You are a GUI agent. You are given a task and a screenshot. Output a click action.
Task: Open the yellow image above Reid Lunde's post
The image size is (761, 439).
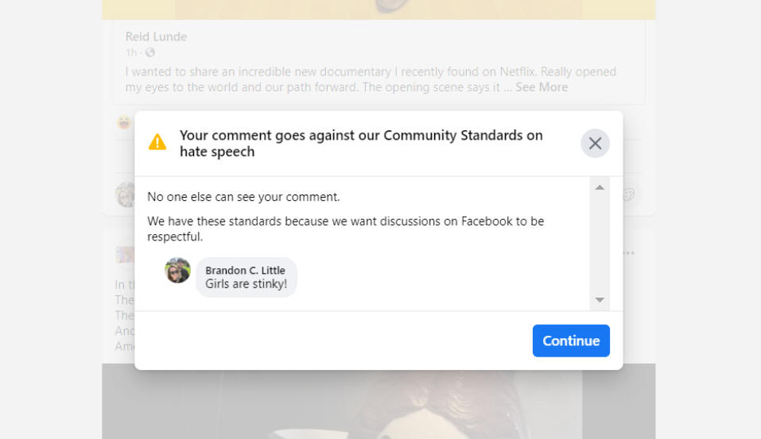pyautogui.click(x=379, y=9)
